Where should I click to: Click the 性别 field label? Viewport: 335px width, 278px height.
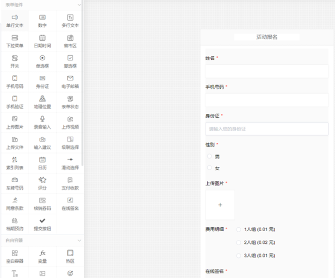(x=210, y=145)
